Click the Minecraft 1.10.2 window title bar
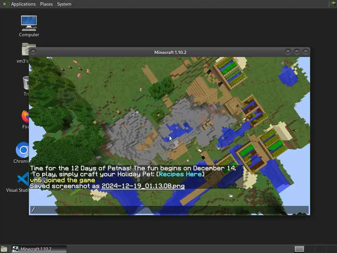337x253 pixels. [x=170, y=52]
